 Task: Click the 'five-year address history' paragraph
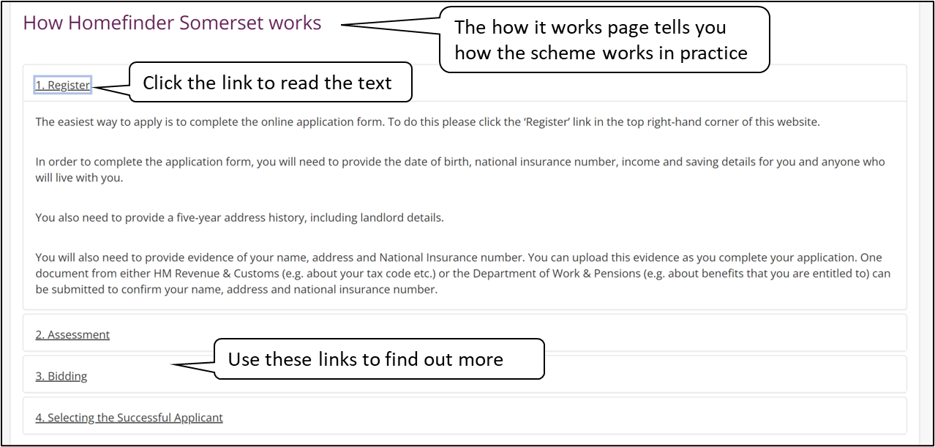click(x=239, y=217)
